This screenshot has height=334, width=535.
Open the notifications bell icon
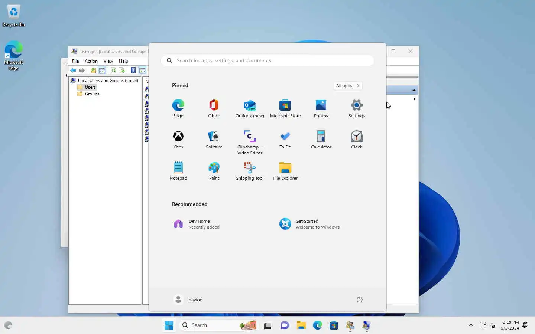click(x=525, y=325)
